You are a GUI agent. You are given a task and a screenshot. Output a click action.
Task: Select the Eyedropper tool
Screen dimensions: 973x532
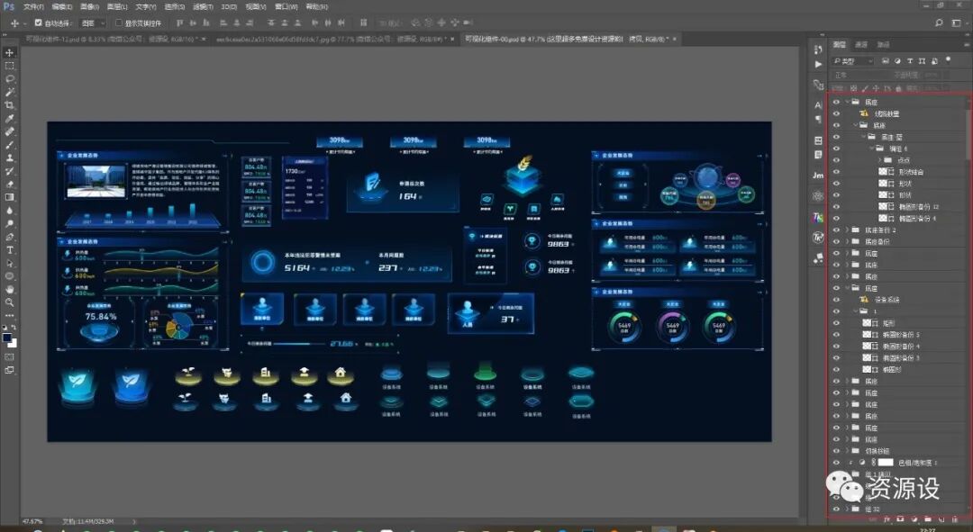click(9, 118)
